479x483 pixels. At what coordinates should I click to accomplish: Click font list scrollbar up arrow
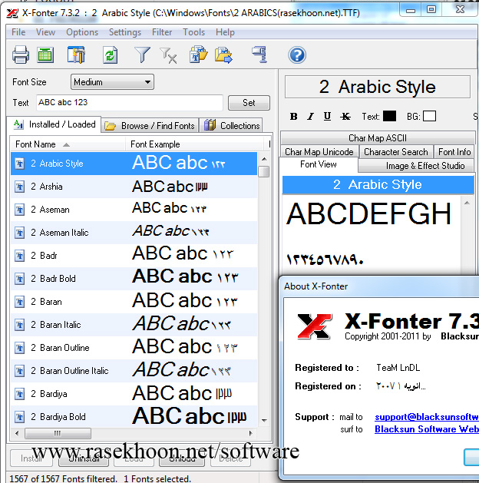[x=264, y=159]
